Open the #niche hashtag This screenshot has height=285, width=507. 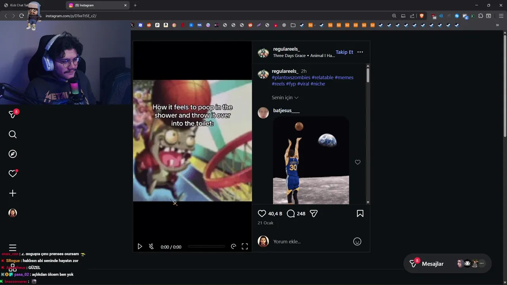pos(318,84)
